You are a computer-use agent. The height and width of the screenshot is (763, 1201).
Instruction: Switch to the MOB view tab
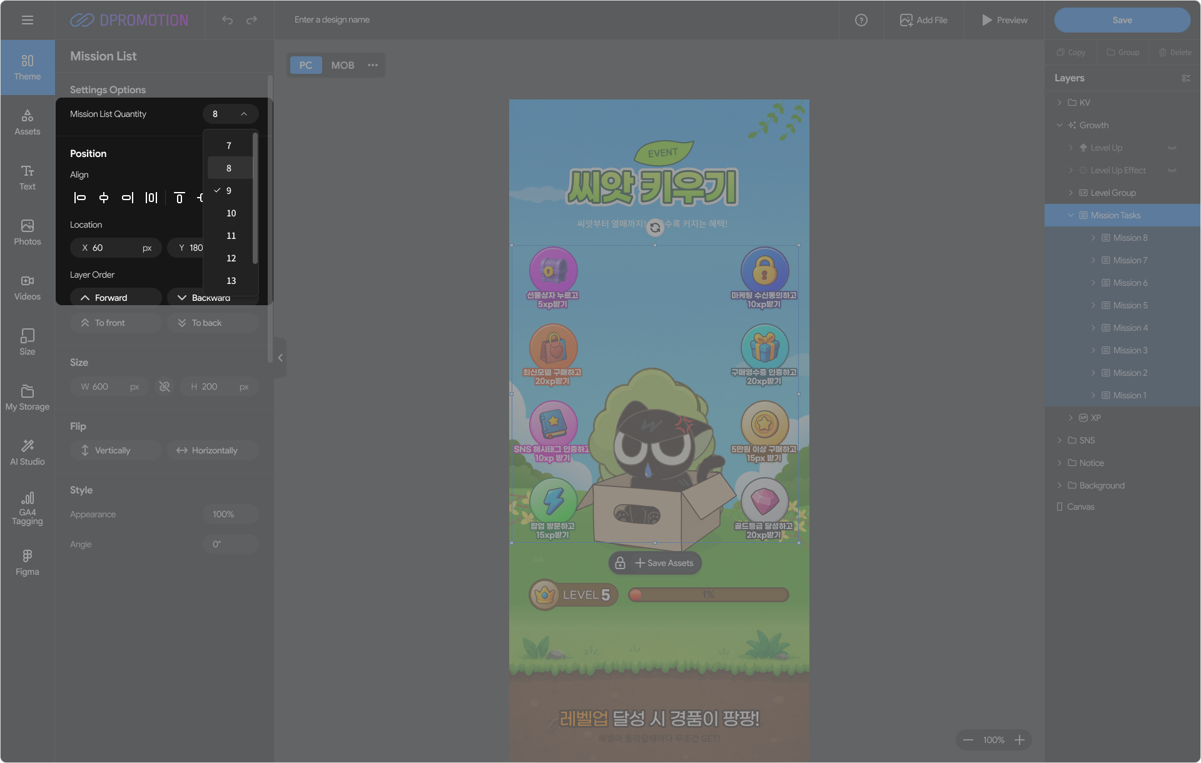pos(343,65)
